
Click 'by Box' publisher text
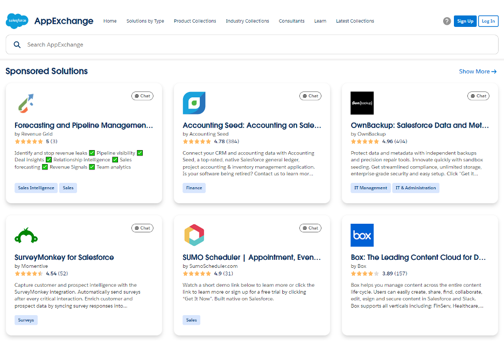359,266
